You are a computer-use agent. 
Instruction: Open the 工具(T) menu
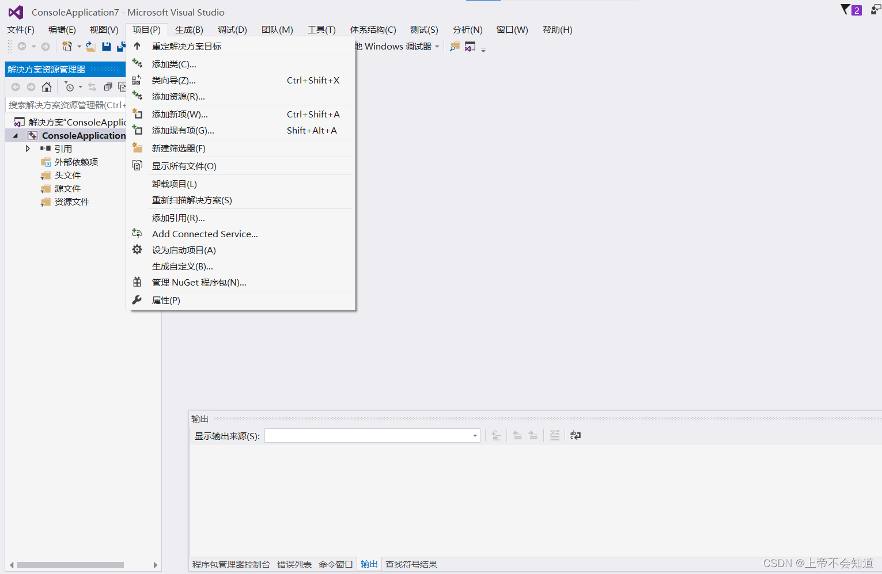point(321,29)
